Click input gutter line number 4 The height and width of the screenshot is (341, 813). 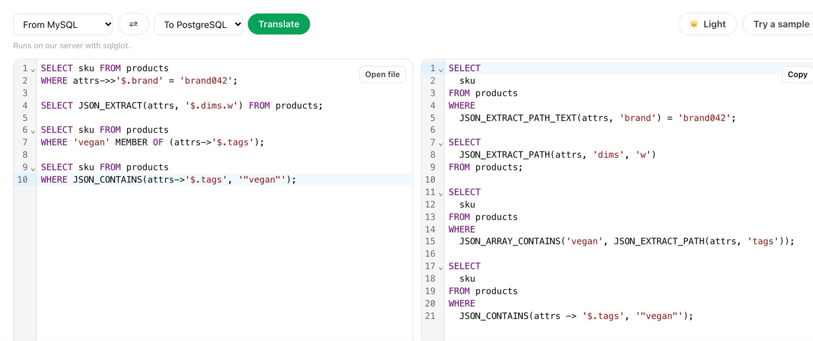25,105
